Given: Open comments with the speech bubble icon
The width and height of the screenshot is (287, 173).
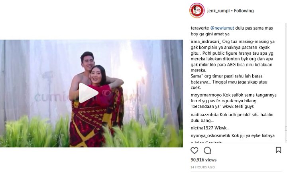Looking at the screenshot, I should coord(207,151).
